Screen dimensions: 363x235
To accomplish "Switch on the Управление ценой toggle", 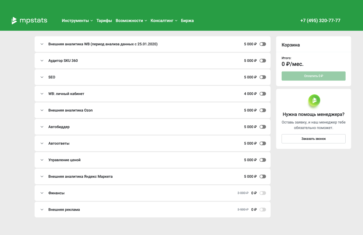I will [263, 160].
